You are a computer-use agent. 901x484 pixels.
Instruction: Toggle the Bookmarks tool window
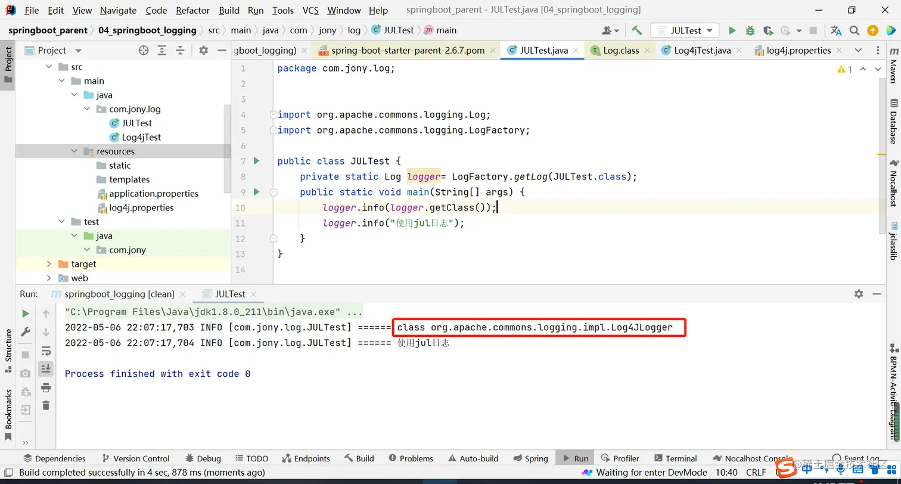[8, 415]
